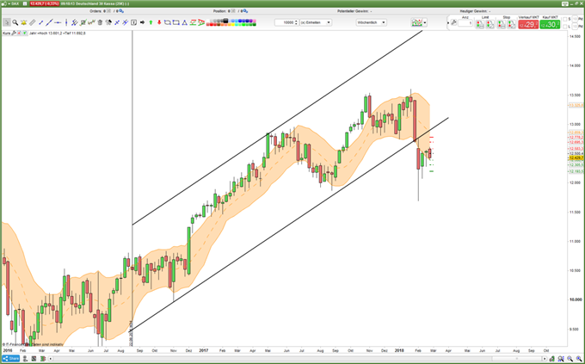Click the S stop points input field
585x364 pixels.
point(575,19)
